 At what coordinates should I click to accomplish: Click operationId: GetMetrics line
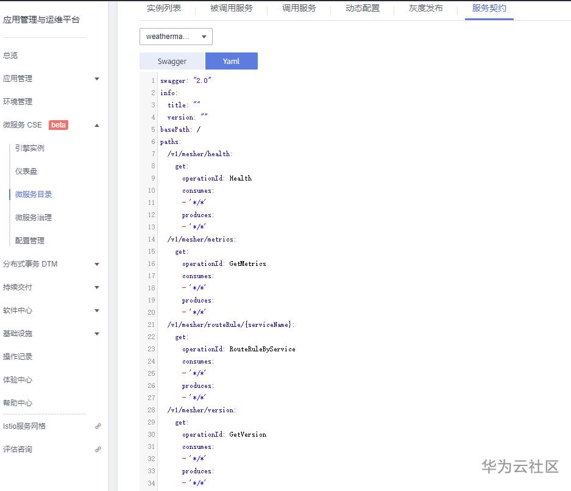(x=224, y=263)
